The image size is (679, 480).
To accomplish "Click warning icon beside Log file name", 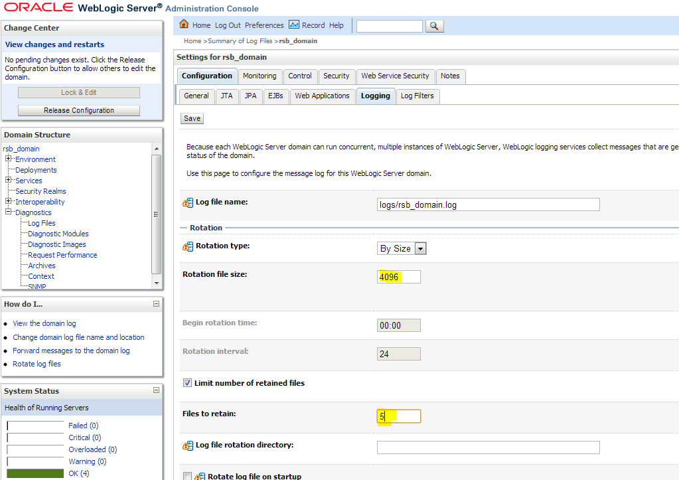I will (187, 202).
